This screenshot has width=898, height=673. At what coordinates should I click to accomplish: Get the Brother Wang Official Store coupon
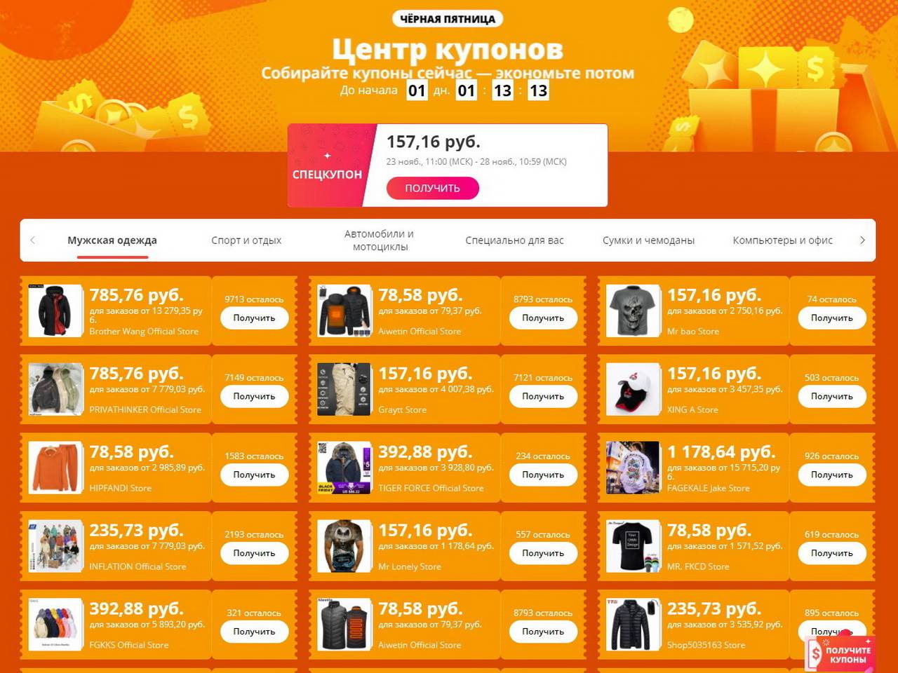tap(254, 318)
